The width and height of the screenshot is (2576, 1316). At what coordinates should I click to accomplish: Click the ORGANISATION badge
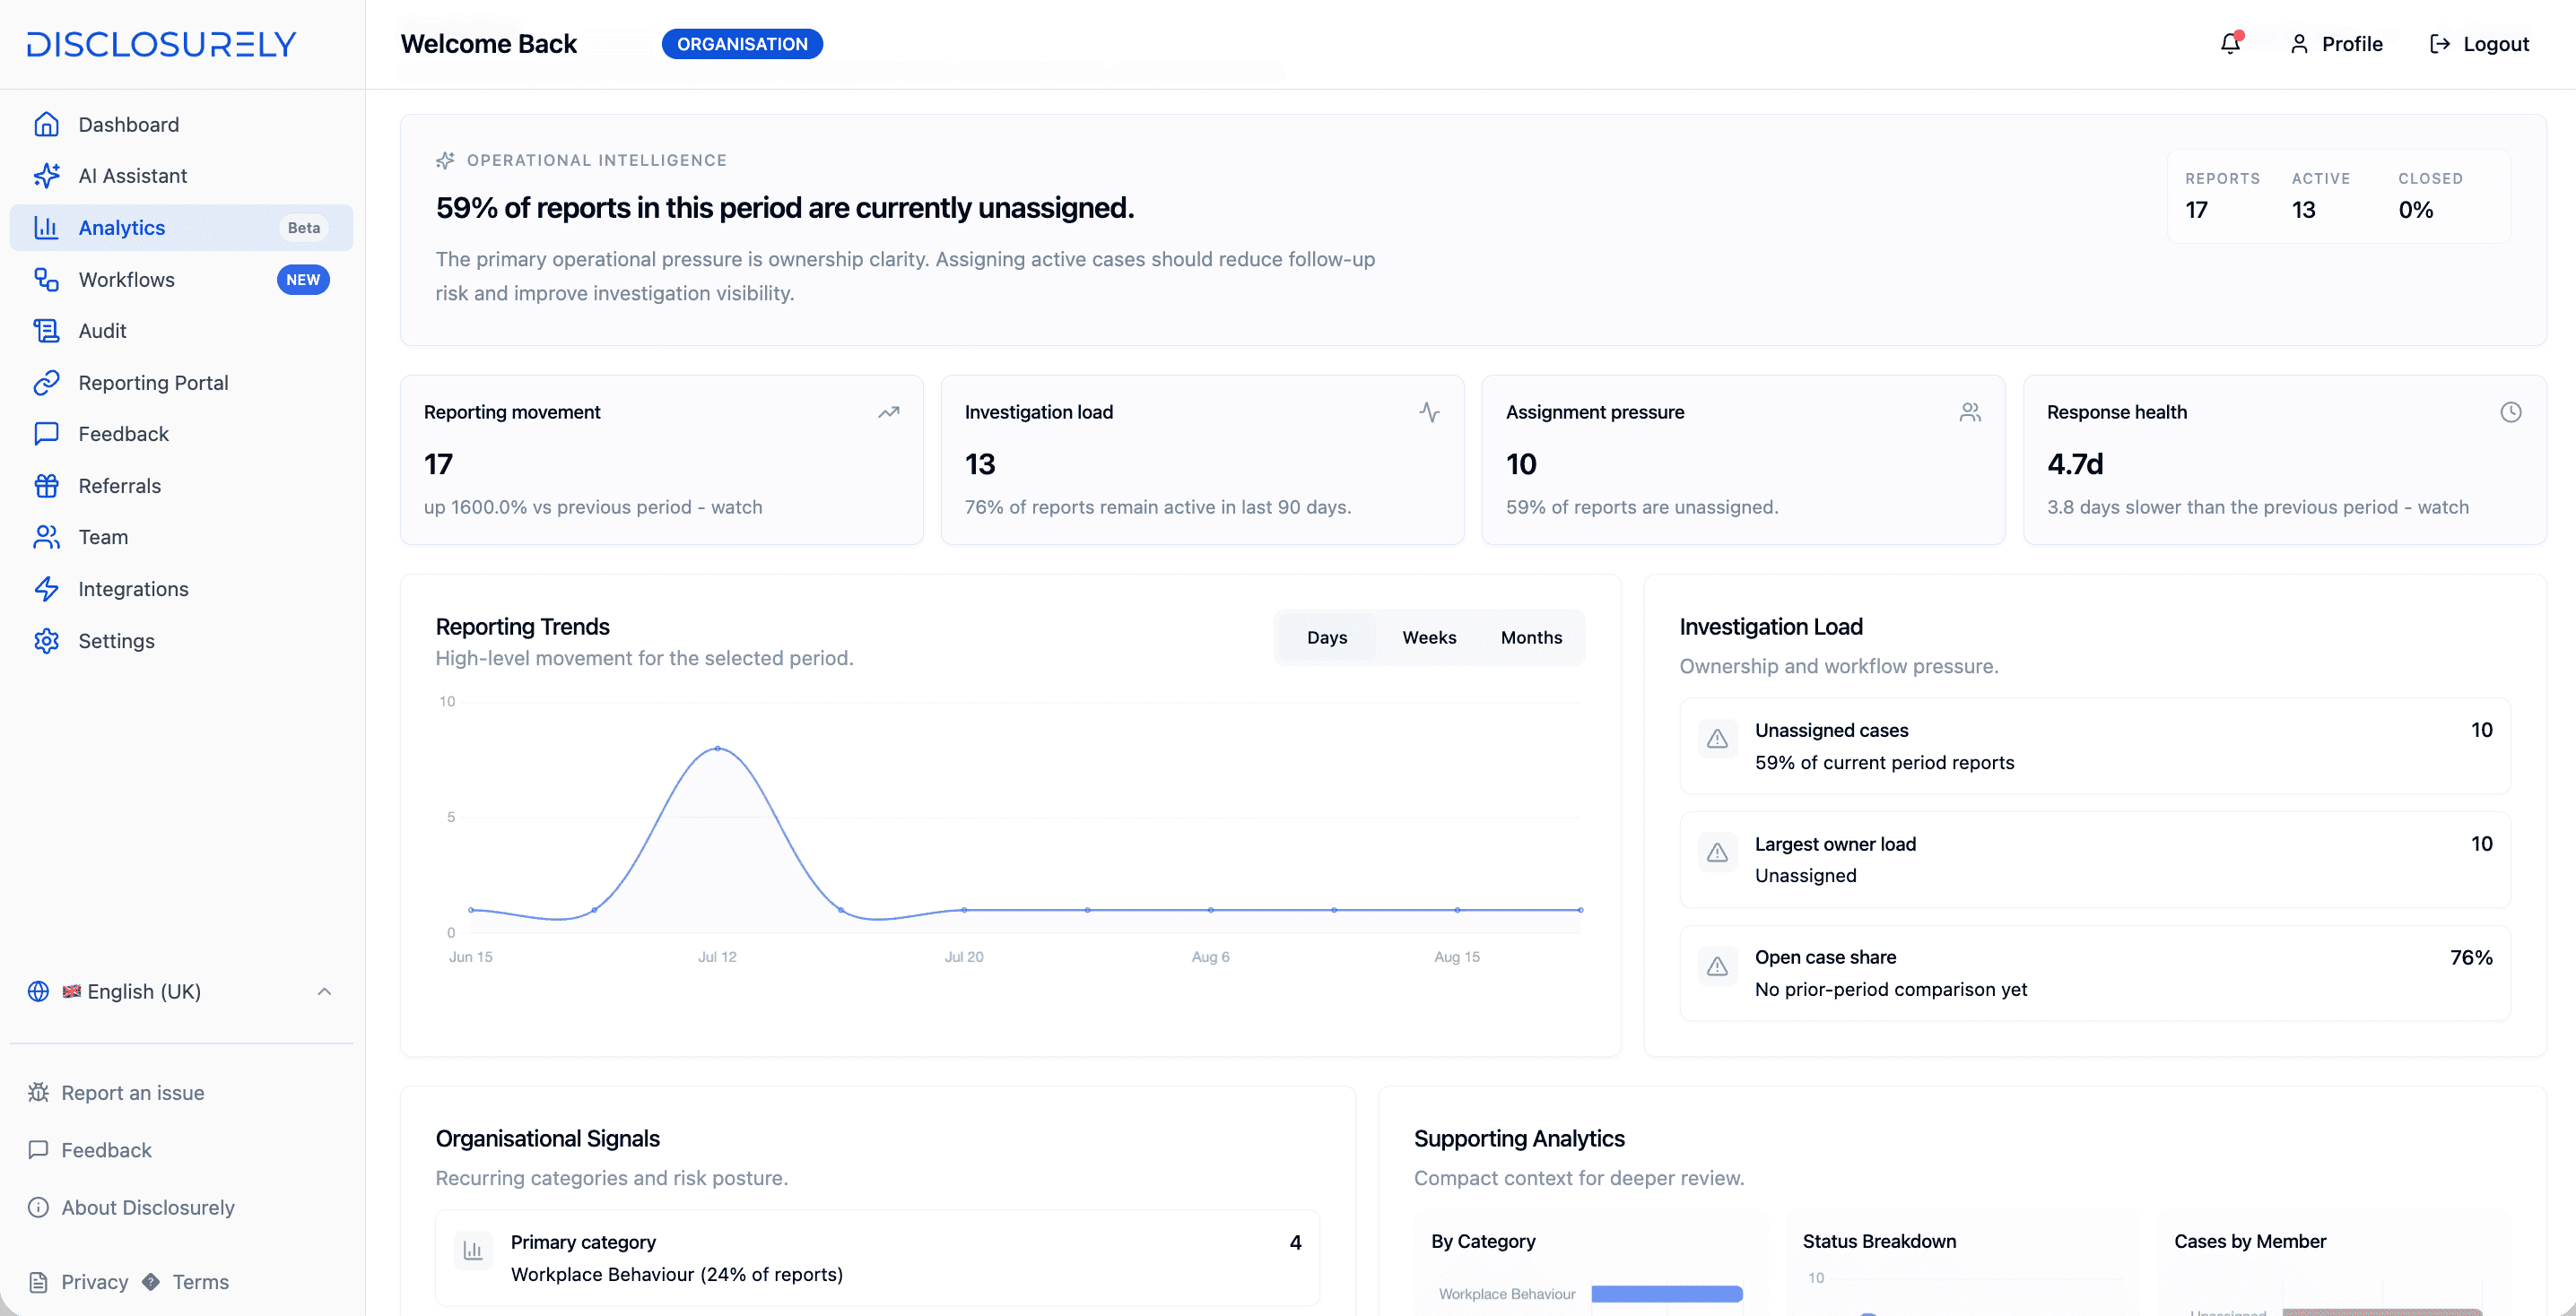(x=742, y=44)
